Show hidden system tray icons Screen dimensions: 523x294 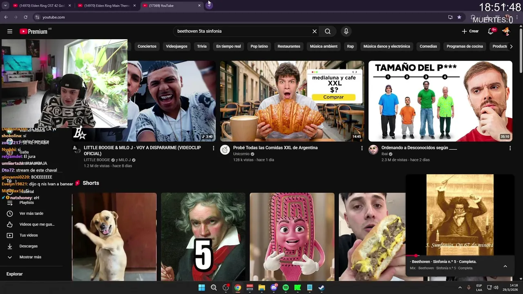(460, 287)
